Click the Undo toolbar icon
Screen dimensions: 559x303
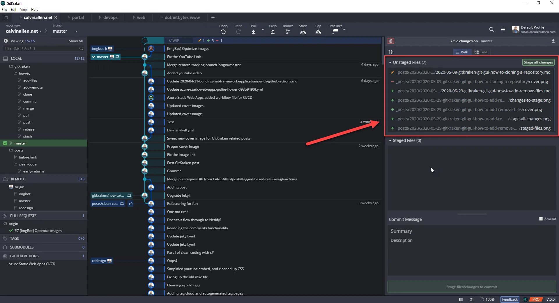tap(223, 32)
